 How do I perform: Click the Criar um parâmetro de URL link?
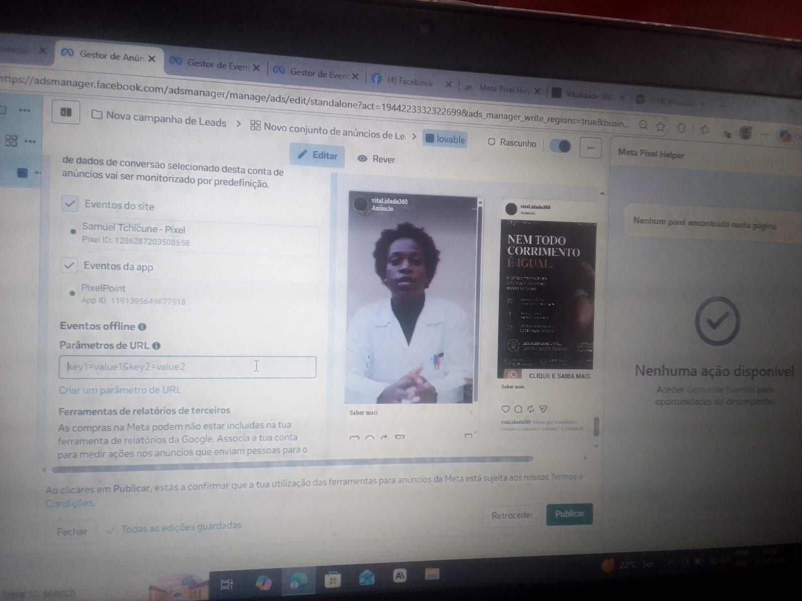coord(119,390)
